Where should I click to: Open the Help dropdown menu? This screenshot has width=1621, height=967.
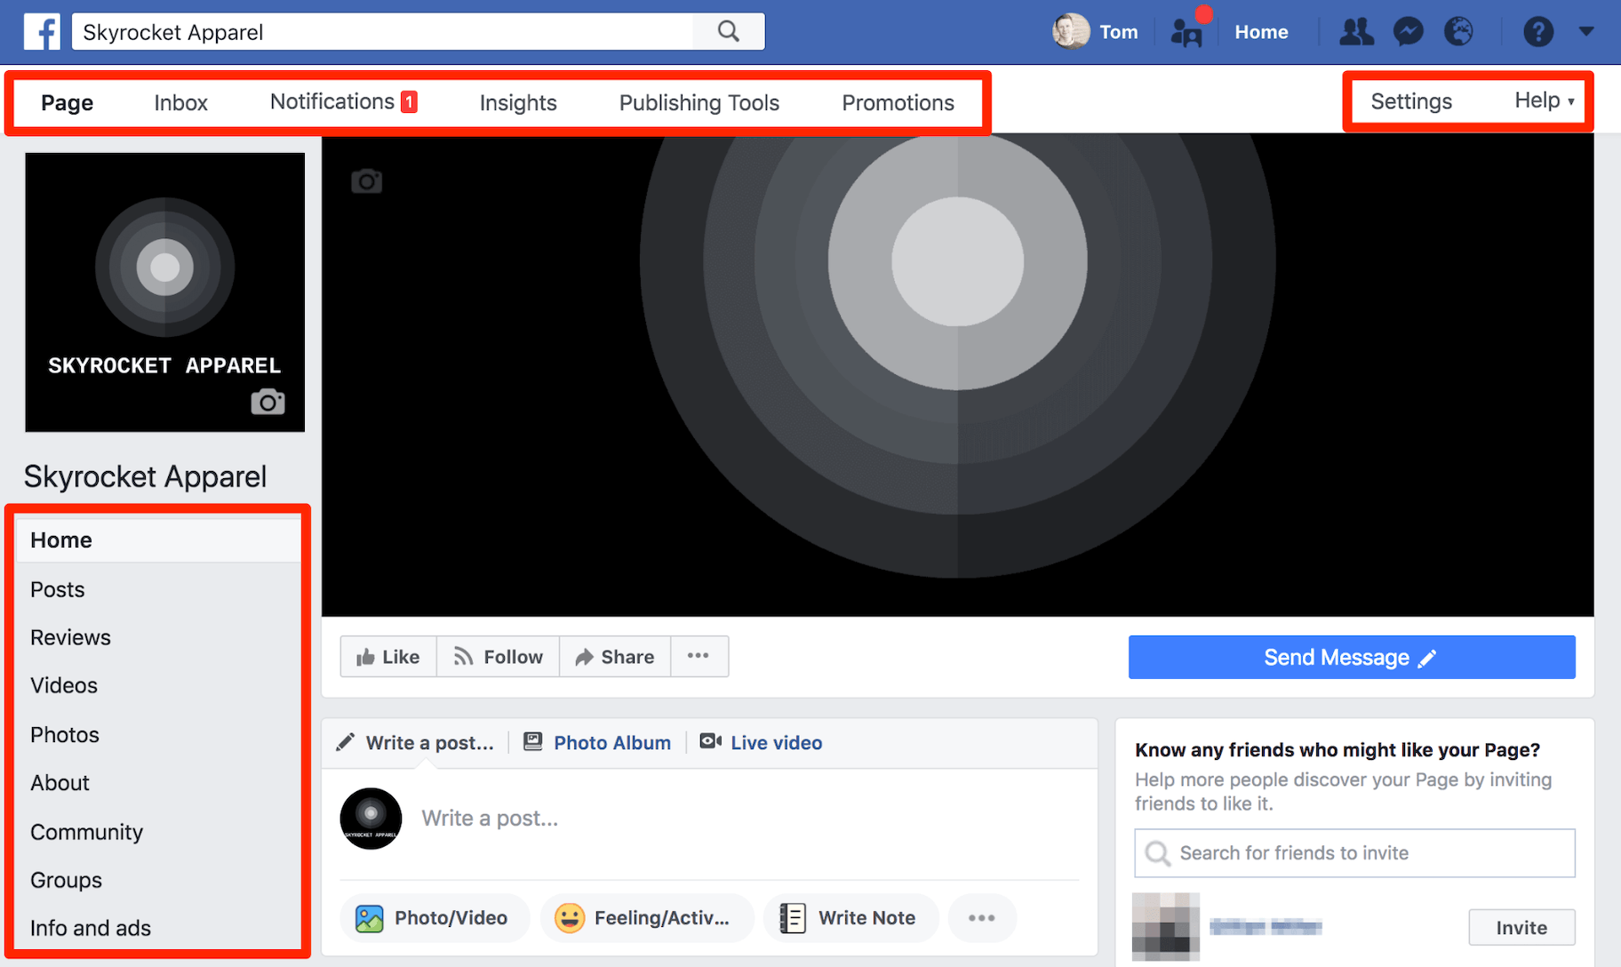point(1542,100)
